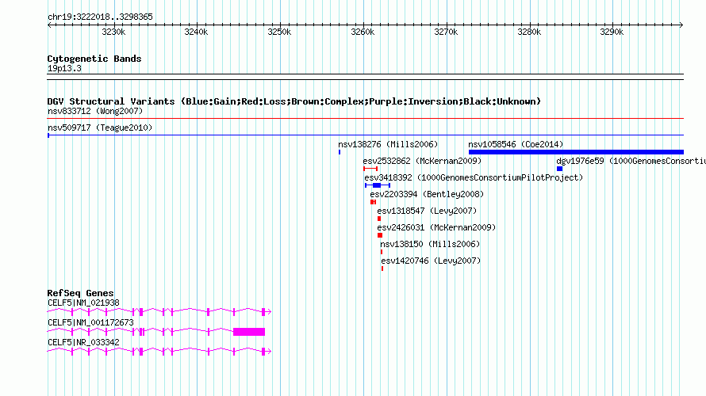This screenshot has width=706, height=396.
Task: Click the 3250k ruler tick label
Action: [279, 32]
